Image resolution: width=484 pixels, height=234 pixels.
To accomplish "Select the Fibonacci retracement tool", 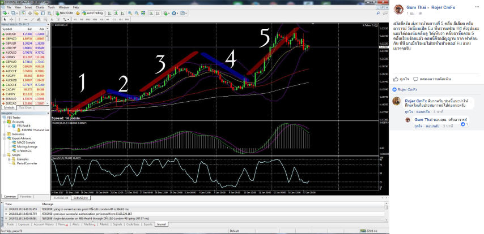I will (45, 19).
